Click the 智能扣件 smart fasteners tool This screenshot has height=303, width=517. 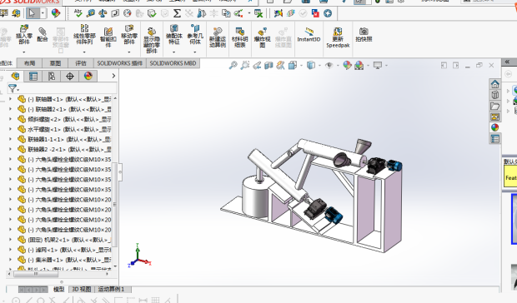[x=108, y=37]
